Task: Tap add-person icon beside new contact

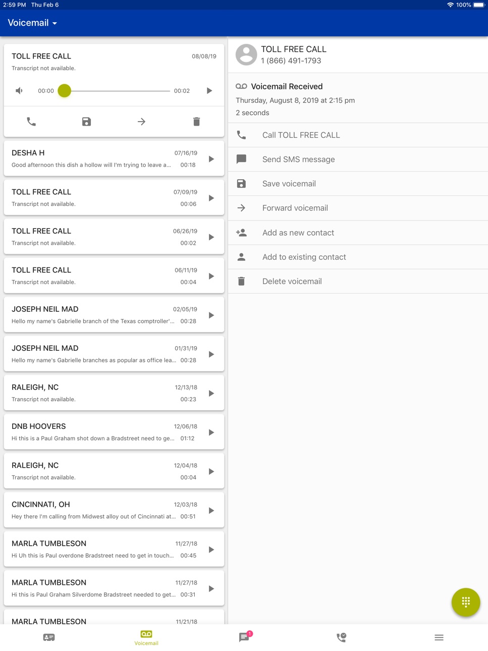Action: 241,233
